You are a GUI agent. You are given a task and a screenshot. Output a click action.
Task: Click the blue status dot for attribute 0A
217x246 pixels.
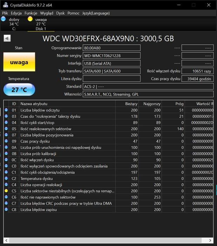tap(6, 147)
